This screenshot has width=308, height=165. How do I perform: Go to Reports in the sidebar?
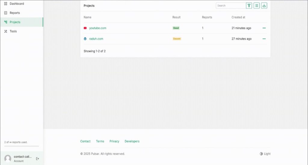tap(15, 13)
